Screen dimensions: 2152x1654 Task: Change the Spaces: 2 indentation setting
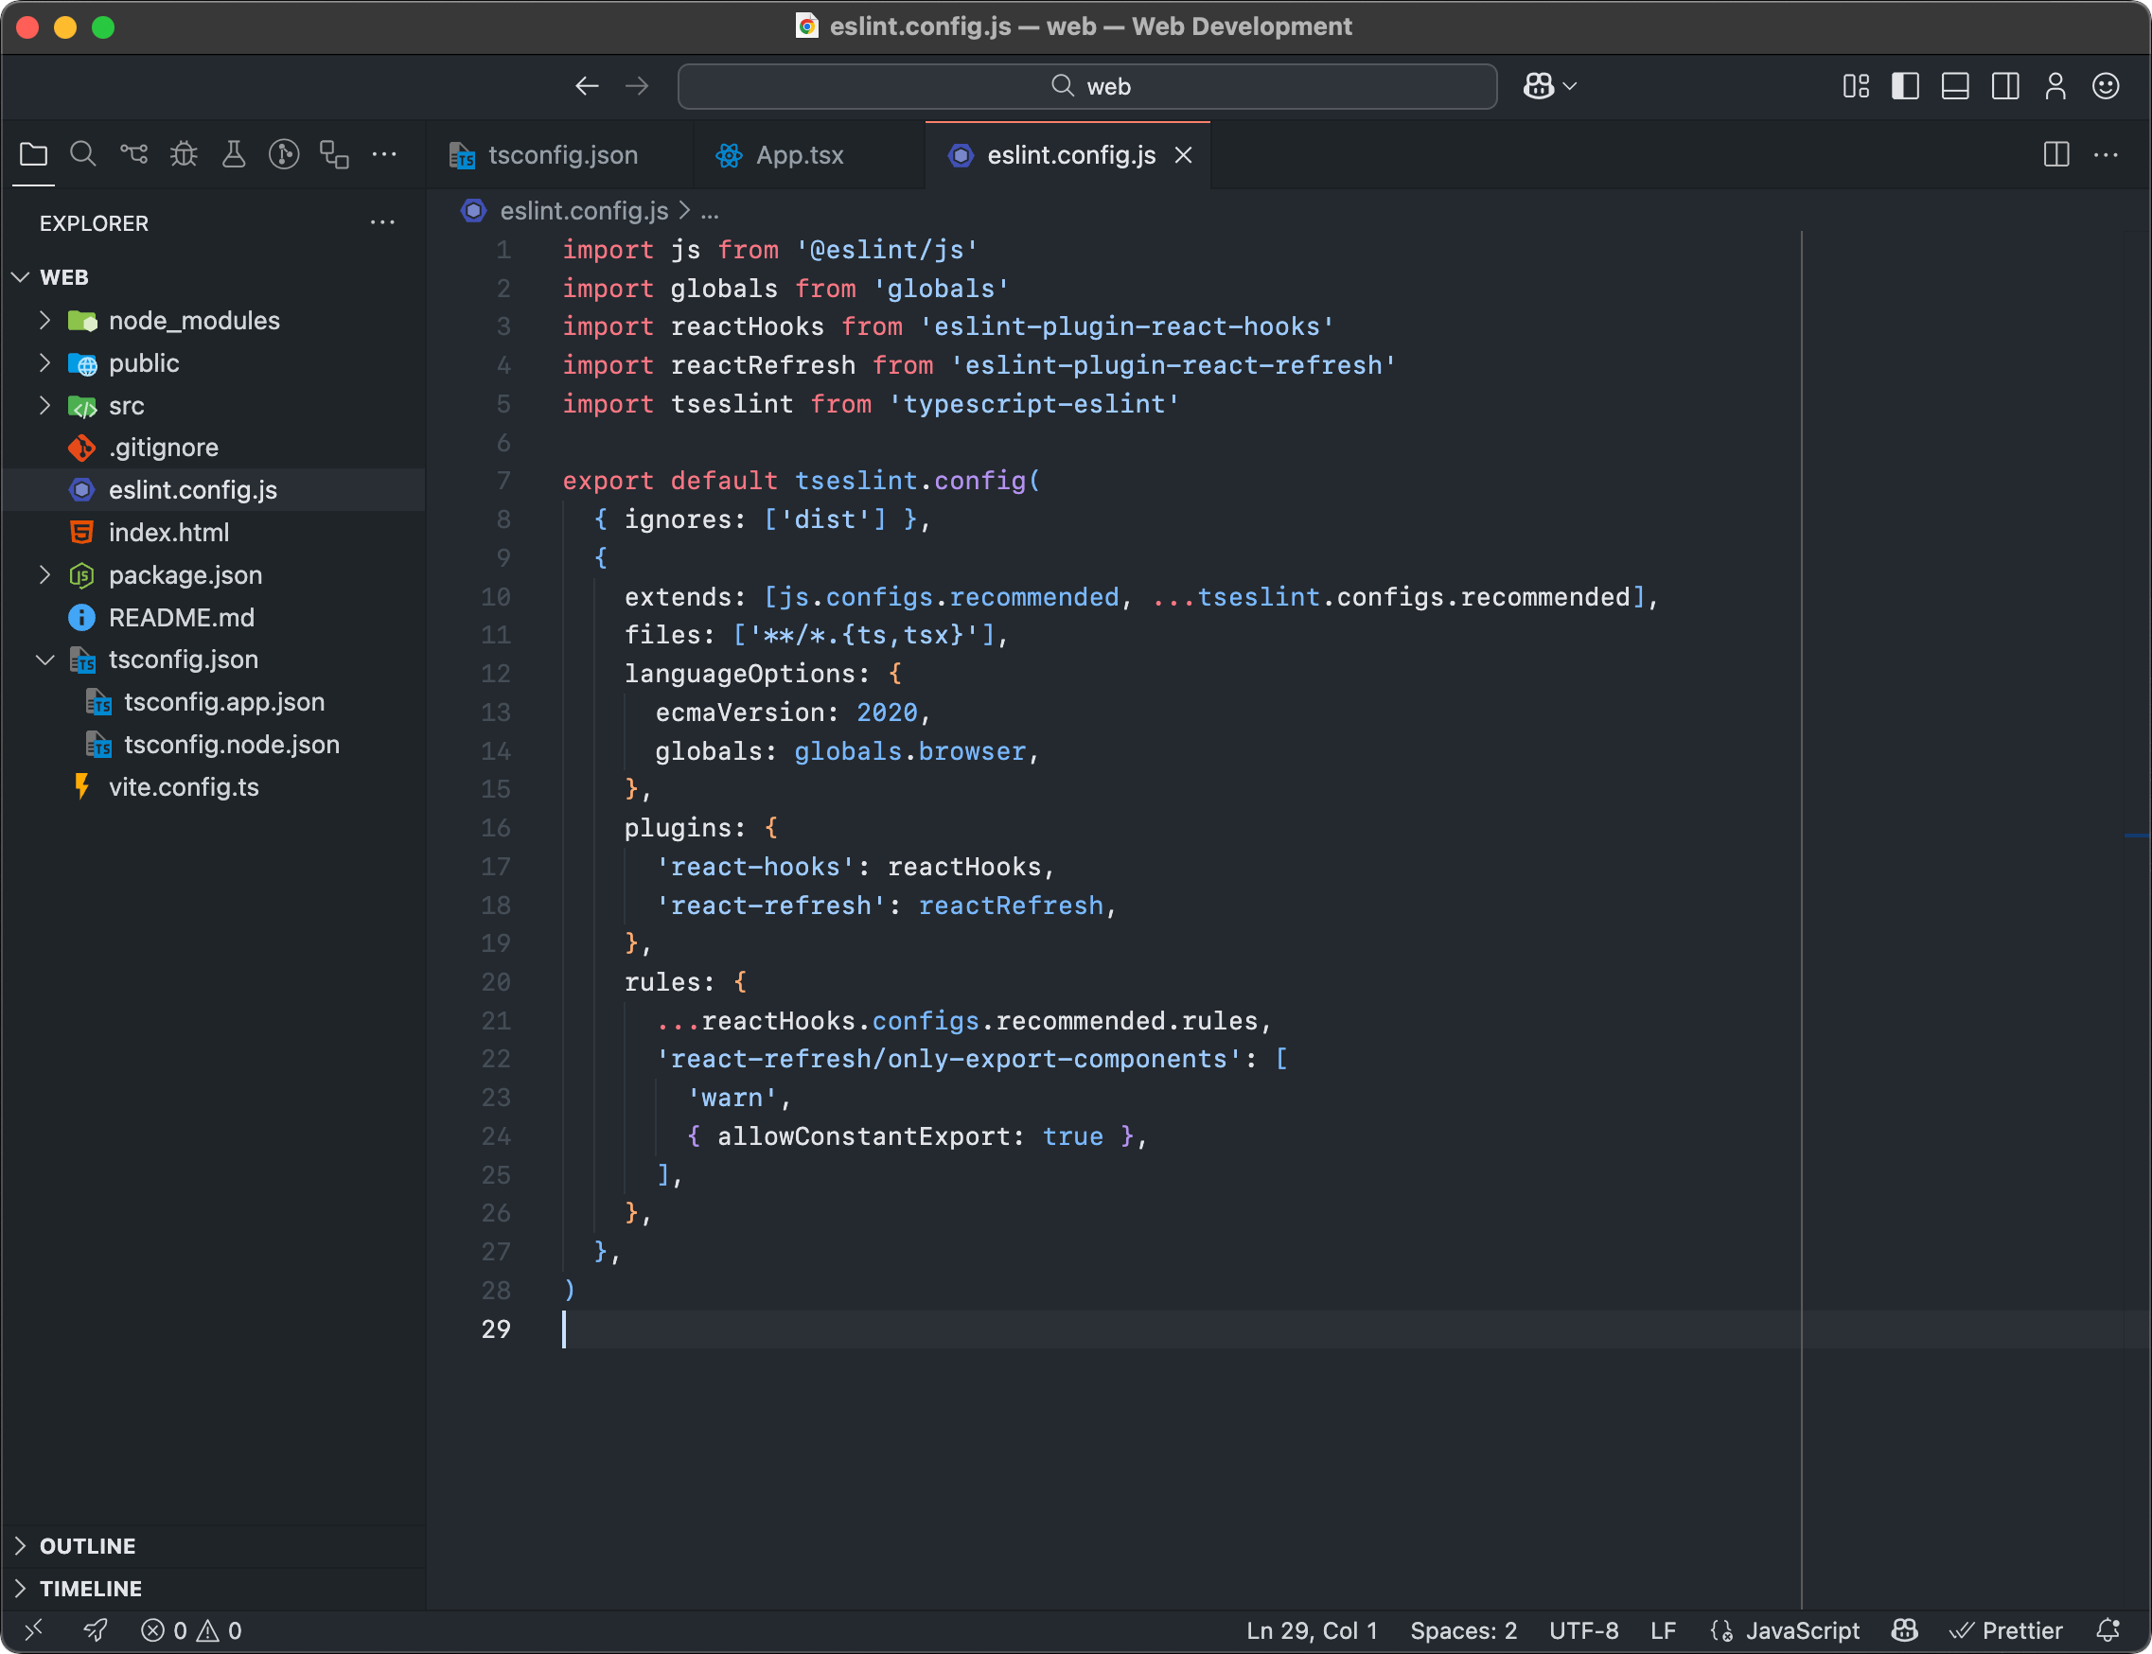pyautogui.click(x=1463, y=1629)
